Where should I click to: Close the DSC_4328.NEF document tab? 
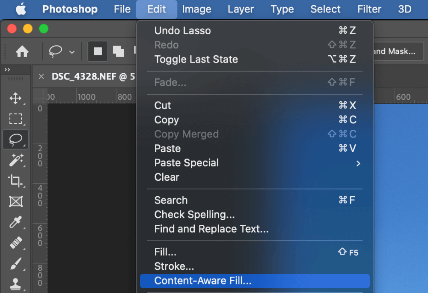(41, 77)
